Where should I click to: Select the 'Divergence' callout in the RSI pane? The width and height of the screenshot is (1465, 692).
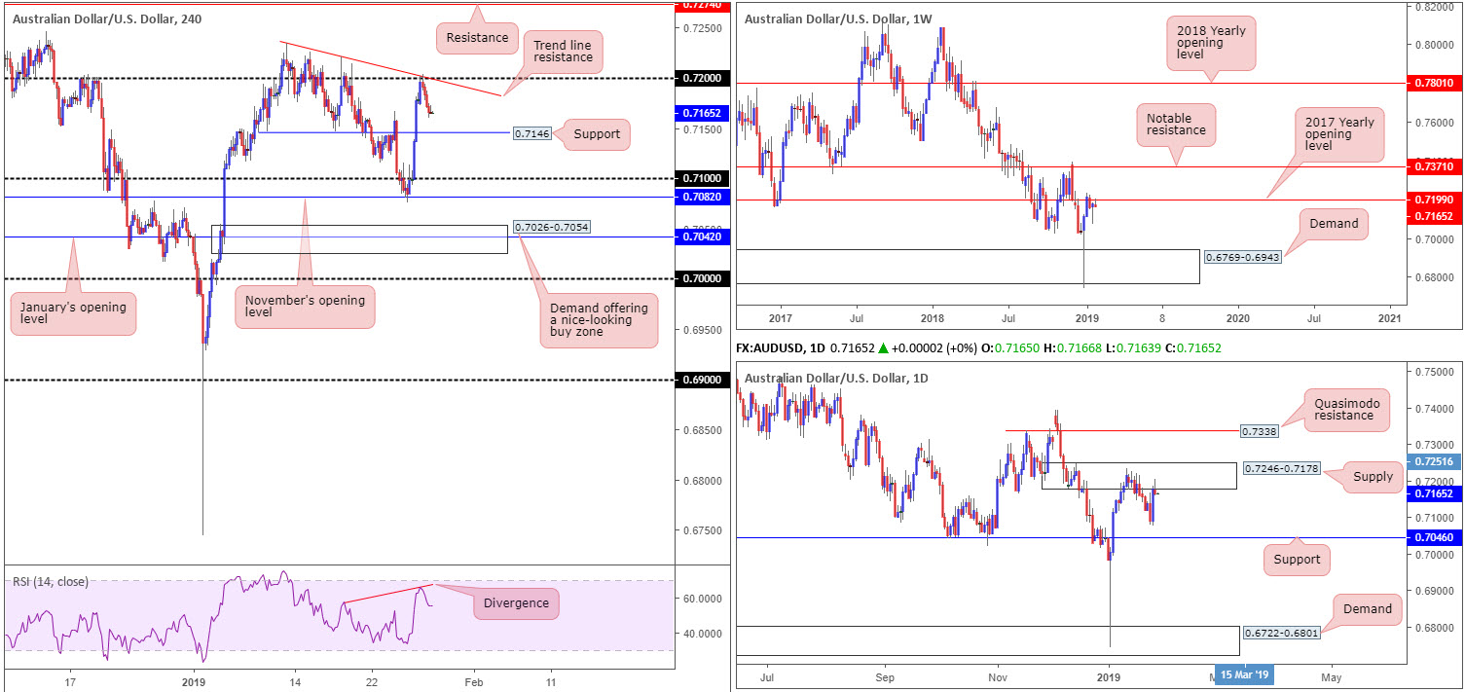pyautogui.click(x=516, y=603)
